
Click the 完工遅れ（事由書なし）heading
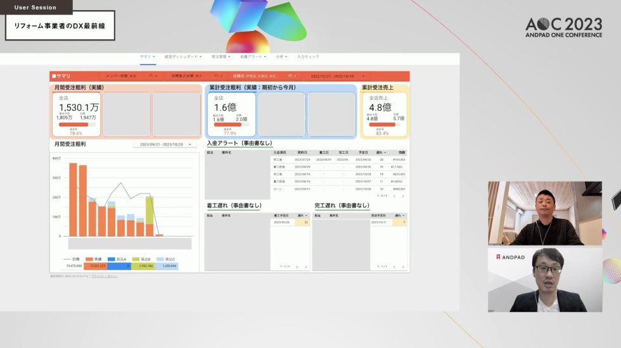(342, 206)
